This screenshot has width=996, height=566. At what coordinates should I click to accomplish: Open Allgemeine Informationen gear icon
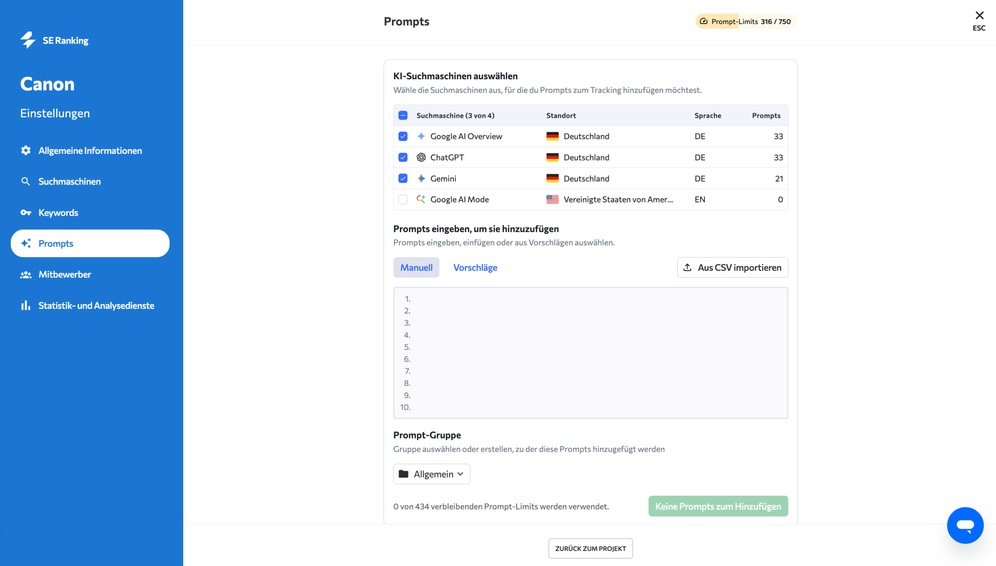tap(26, 150)
